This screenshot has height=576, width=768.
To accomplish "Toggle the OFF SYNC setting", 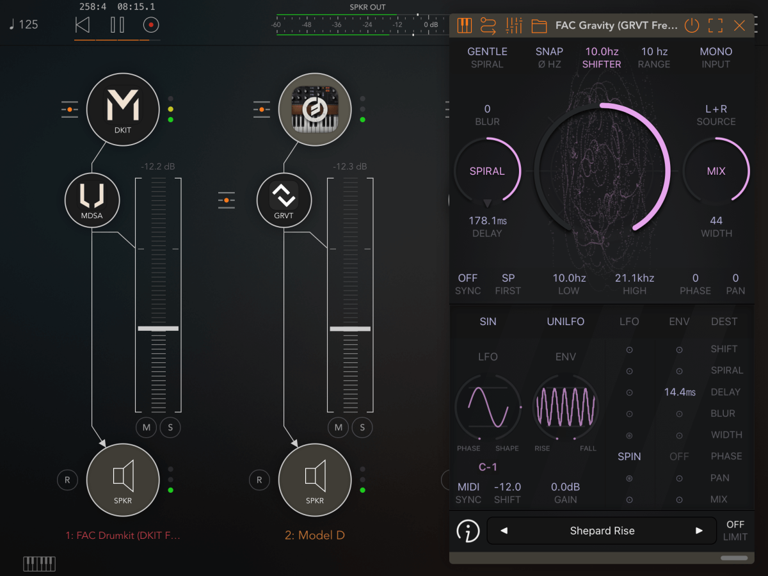I will click(468, 284).
